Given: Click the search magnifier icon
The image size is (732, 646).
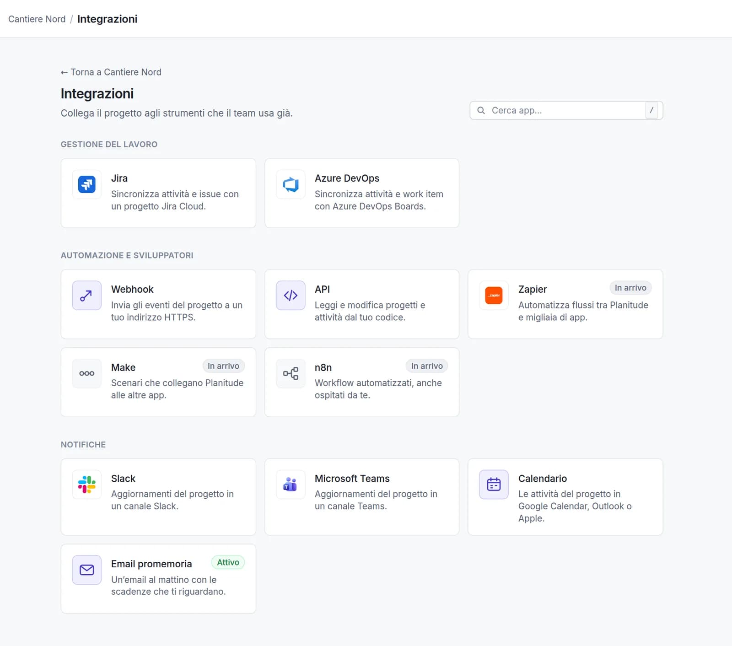Looking at the screenshot, I should click(x=481, y=110).
